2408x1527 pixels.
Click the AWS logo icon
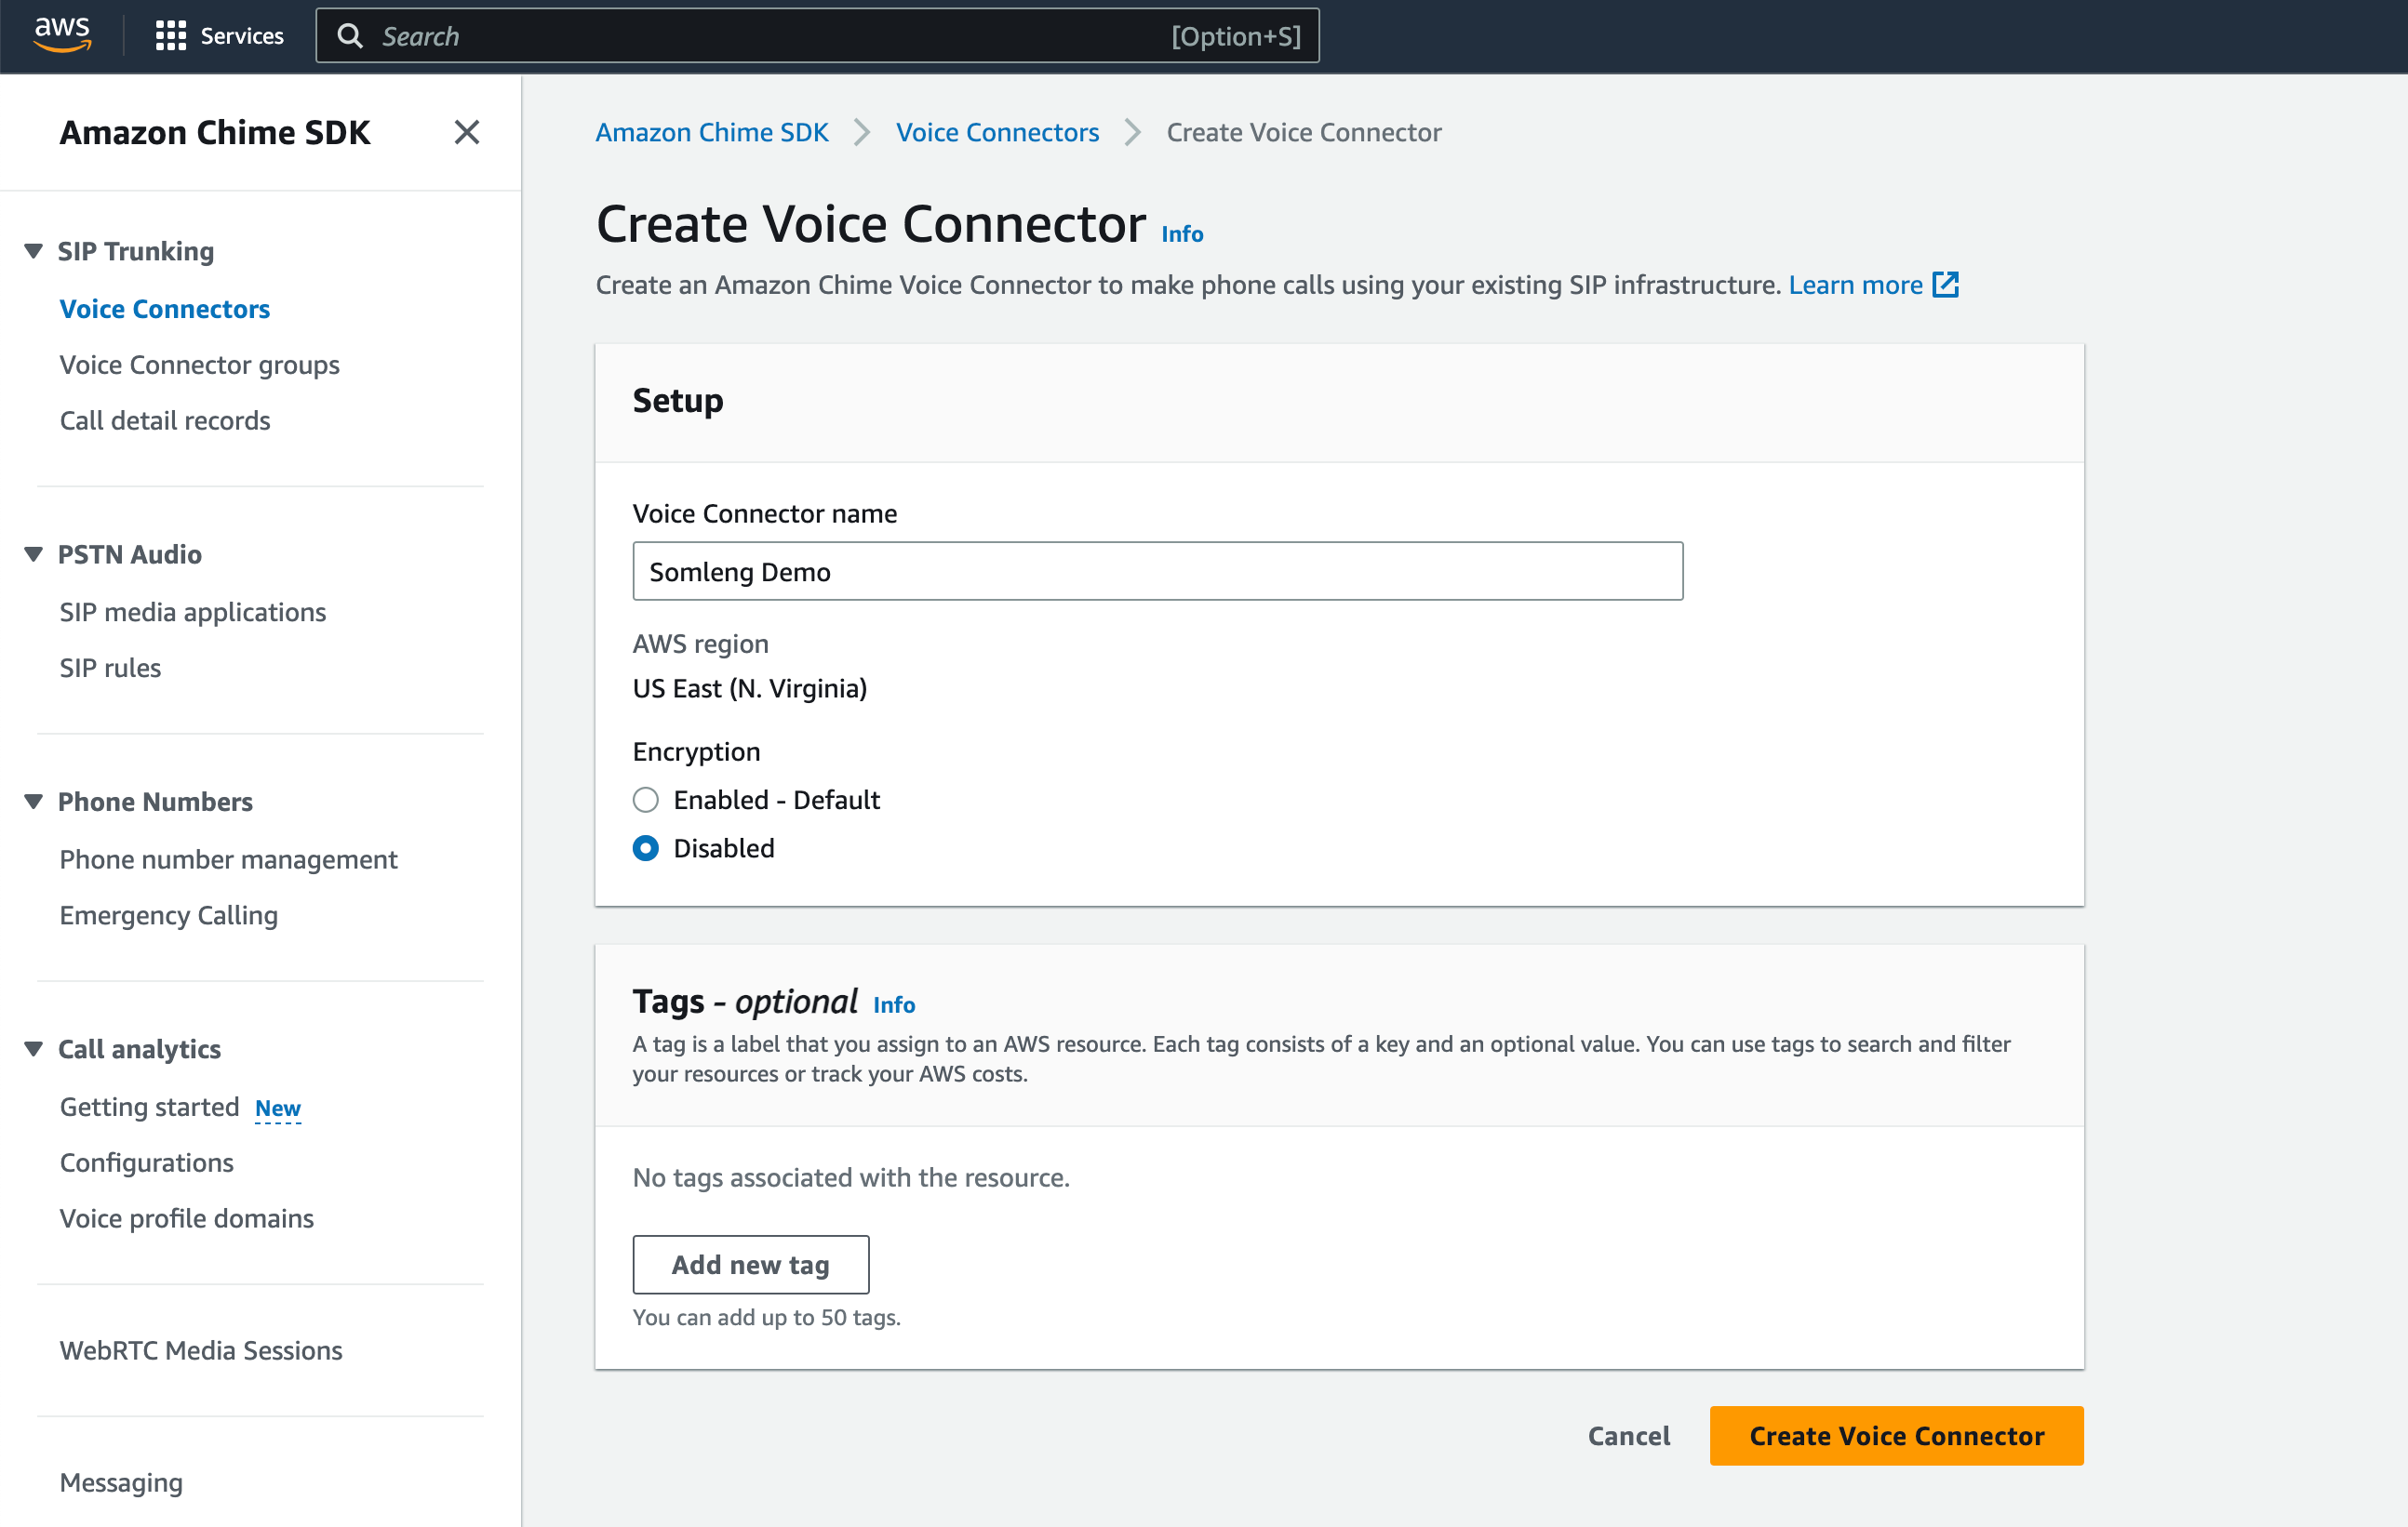[x=62, y=35]
